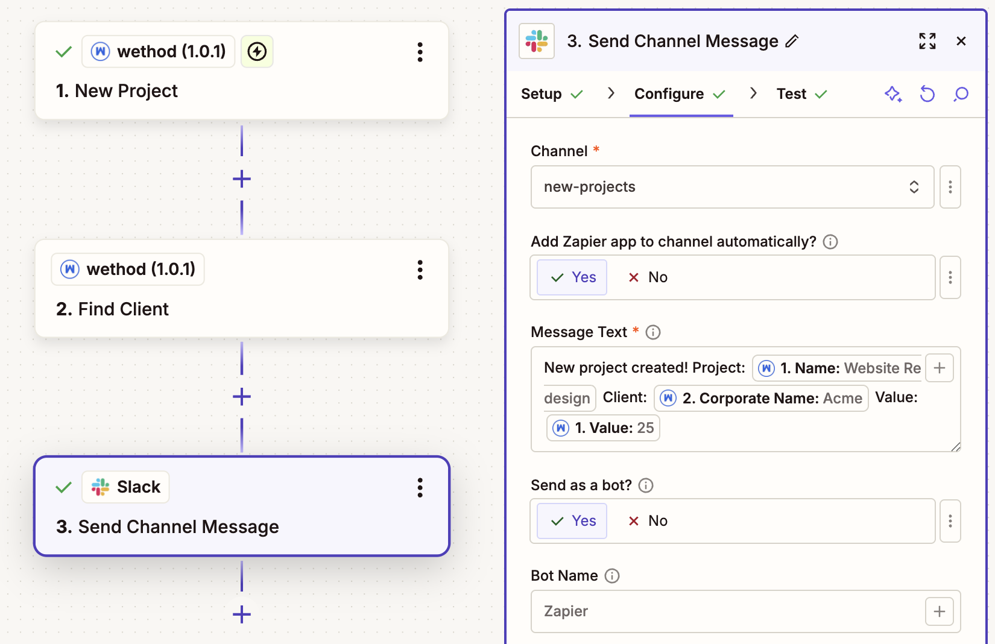The width and height of the screenshot is (995, 644).
Task: Open options menu next to Send as bot
Action: (950, 521)
